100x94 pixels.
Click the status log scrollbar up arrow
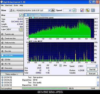point(98,77)
